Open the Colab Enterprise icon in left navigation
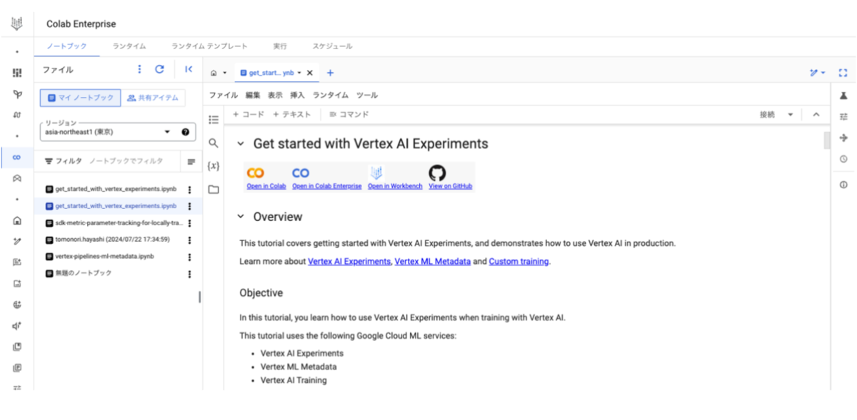The width and height of the screenshot is (857, 420). pyautogui.click(x=16, y=158)
